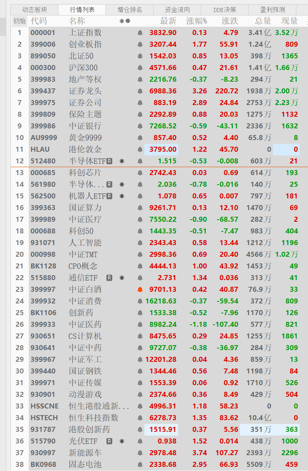Click the star marker icon in 通信ETF row

pyautogui.click(x=122, y=278)
